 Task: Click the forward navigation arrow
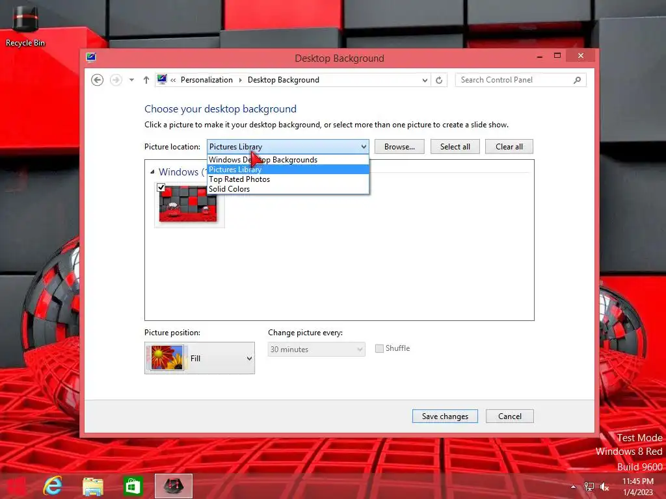[116, 80]
